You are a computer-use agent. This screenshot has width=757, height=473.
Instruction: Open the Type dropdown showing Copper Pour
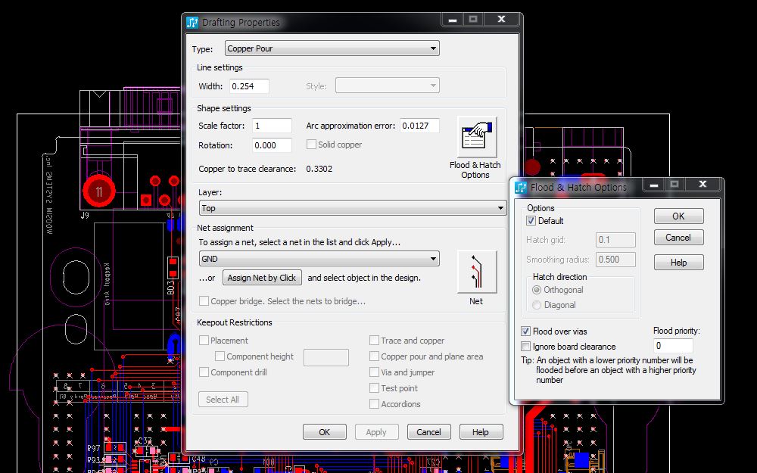coord(332,49)
